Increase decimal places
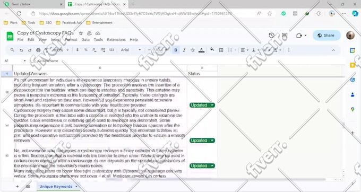This screenshot has height=192, width=361. [103, 50]
